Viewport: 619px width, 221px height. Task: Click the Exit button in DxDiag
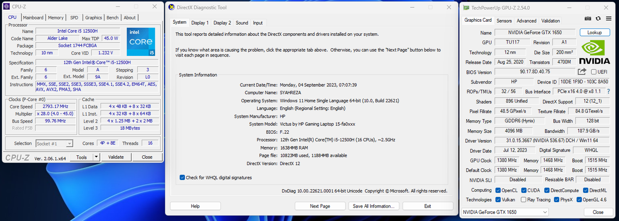(x=427, y=206)
